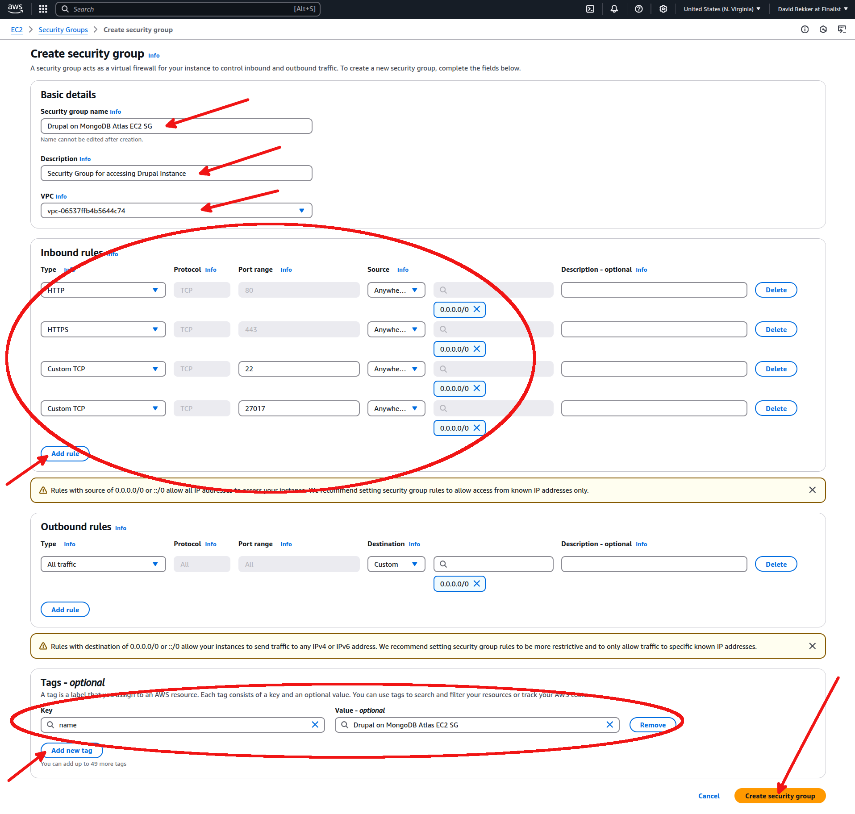
Task: Cancel security group creation
Action: (709, 796)
